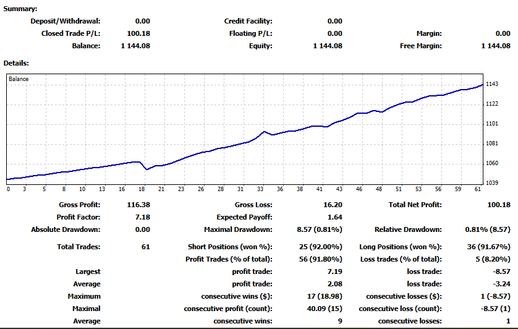Click trade number 0 on chart axis
This screenshot has height=329, width=518.
pyautogui.click(x=8, y=189)
